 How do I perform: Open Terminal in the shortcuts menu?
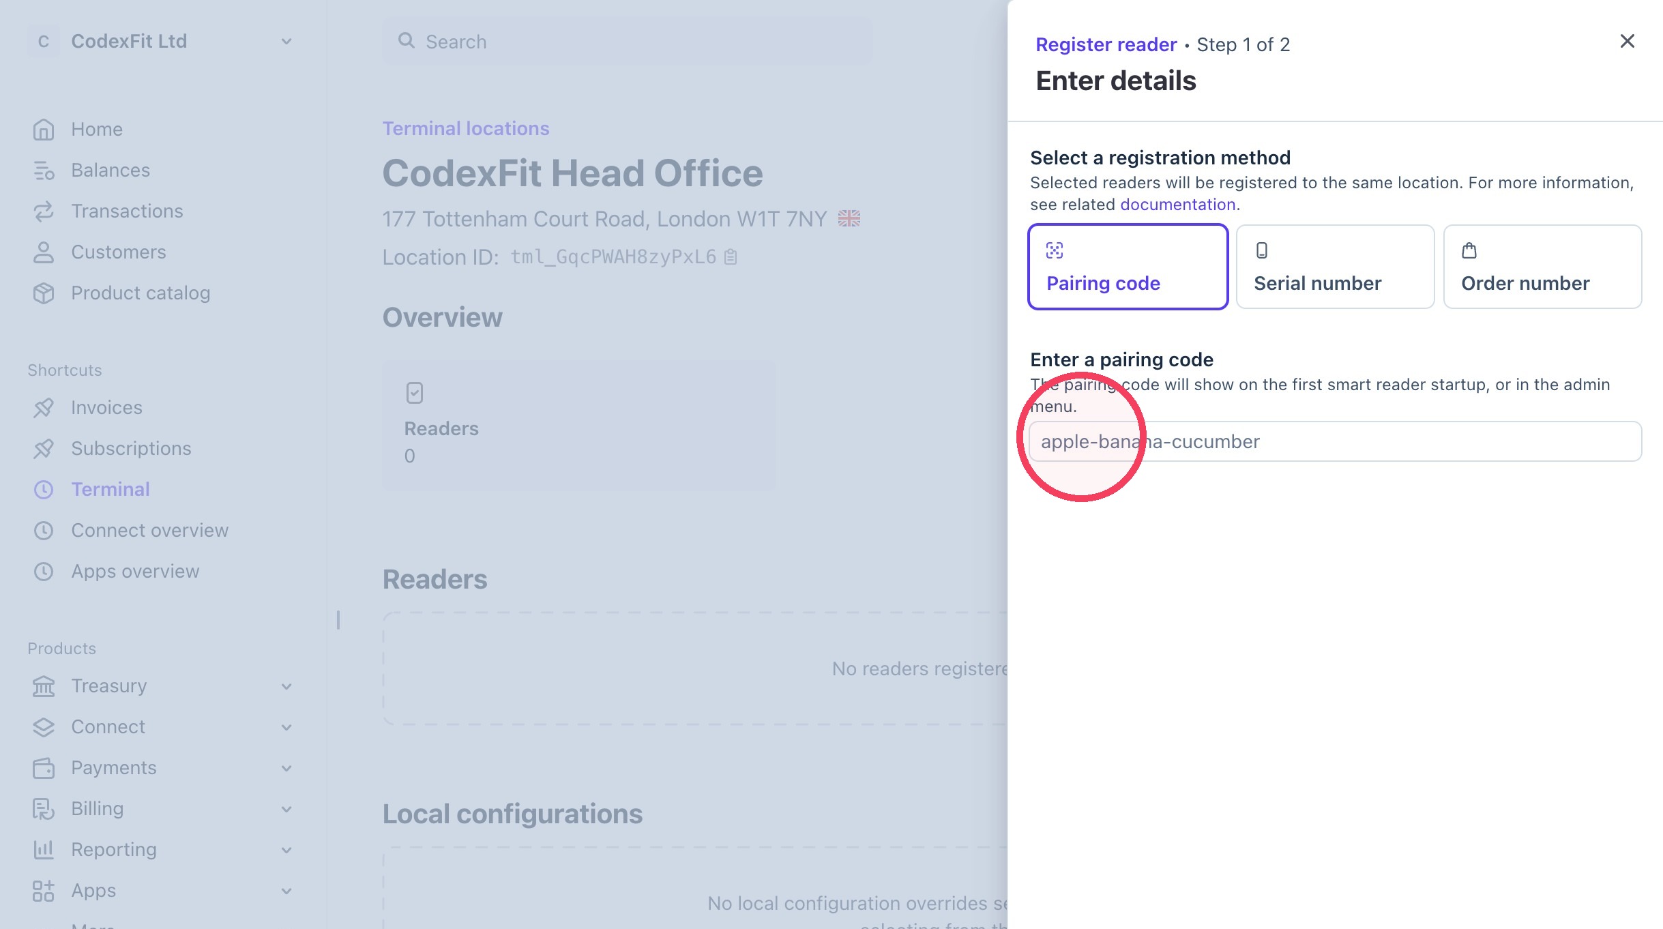111,490
